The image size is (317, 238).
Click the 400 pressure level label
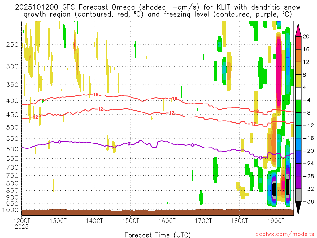[x=12, y=101]
